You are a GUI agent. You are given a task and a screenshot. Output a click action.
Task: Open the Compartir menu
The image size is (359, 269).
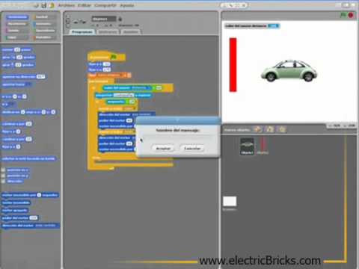pos(105,5)
